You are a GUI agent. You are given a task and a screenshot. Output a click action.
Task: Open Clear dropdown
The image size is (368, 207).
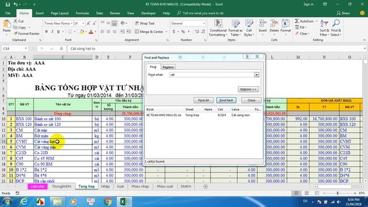[302, 33]
